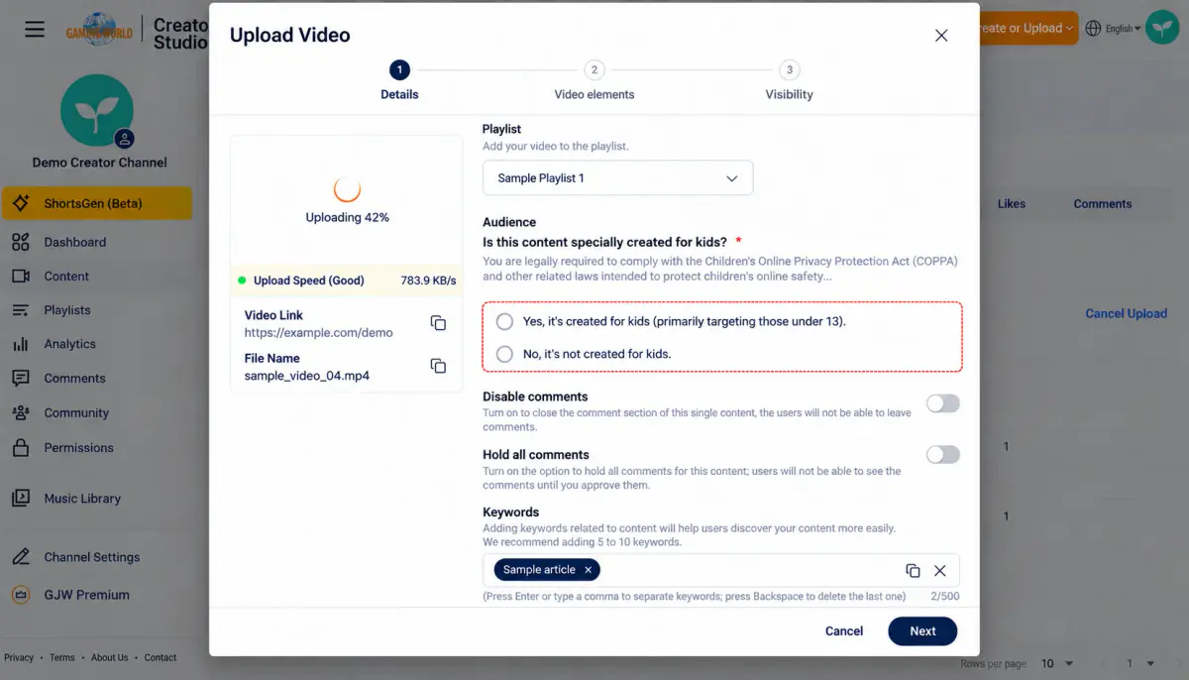Click the Cancel Upload link
The width and height of the screenshot is (1189, 680).
click(1126, 313)
